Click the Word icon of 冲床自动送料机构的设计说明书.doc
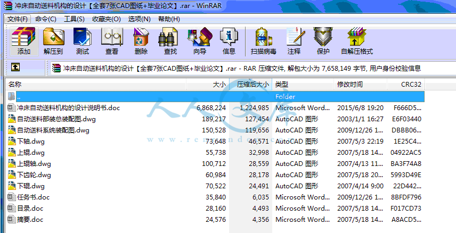 tap(12, 108)
